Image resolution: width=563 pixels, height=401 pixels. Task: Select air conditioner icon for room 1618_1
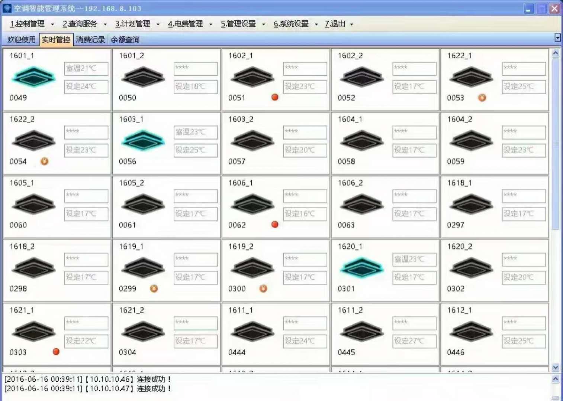[471, 204]
